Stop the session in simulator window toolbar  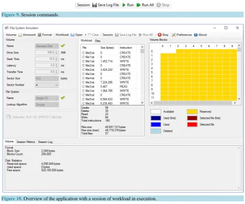tap(163, 35)
